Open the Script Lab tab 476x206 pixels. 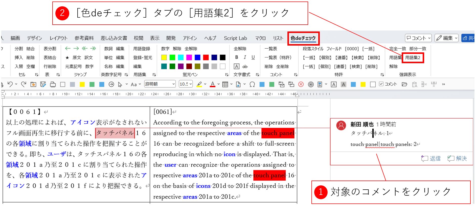[235, 38]
